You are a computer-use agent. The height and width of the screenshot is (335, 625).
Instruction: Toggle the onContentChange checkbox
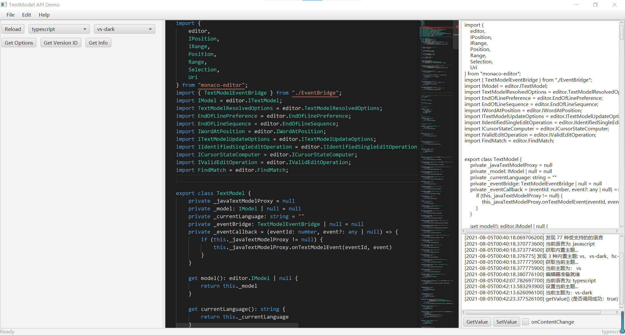click(x=525, y=322)
